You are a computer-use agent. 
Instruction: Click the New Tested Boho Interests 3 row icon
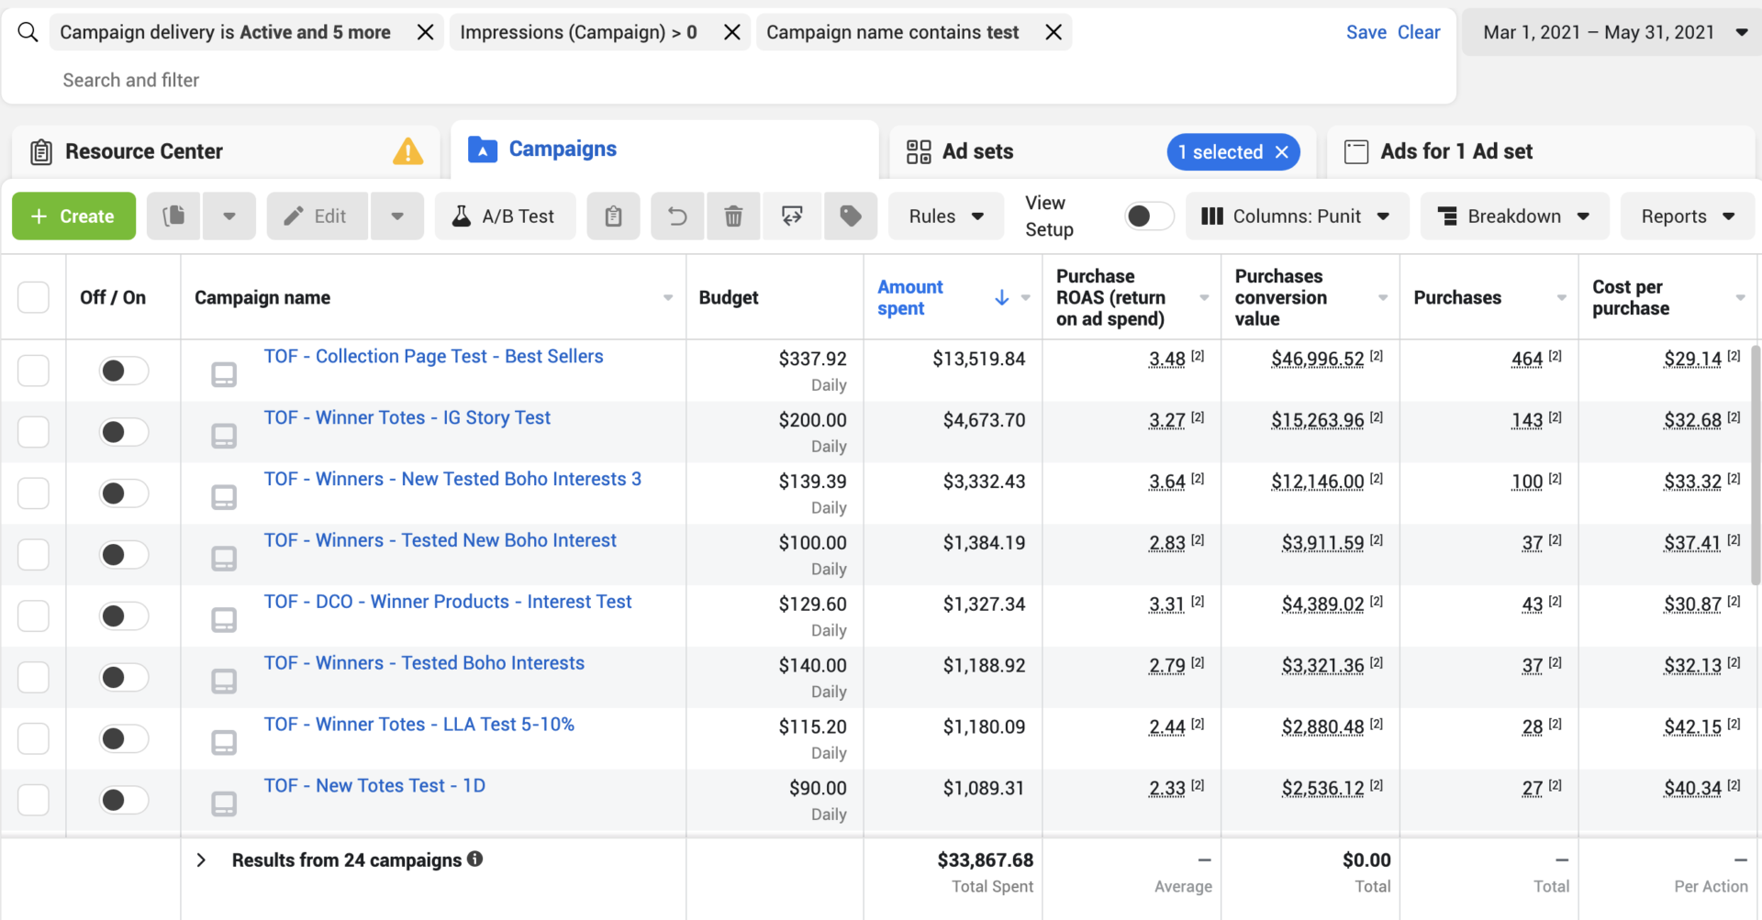[x=224, y=497]
